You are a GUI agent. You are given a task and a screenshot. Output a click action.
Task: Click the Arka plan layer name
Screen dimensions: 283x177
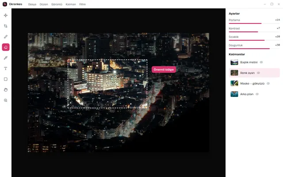pyautogui.click(x=247, y=94)
